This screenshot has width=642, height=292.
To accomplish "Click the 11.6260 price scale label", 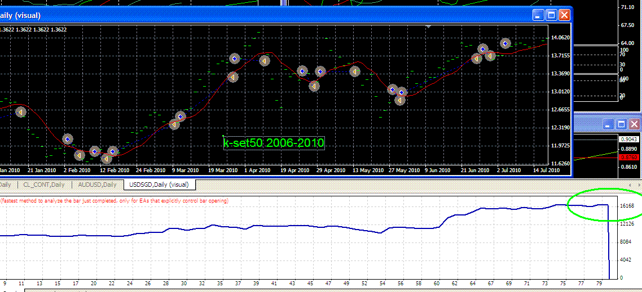I will (x=561, y=163).
